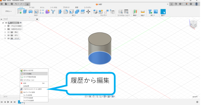201x105 pixels.
Task: Open the notifications bell
Action: coord(187,4)
